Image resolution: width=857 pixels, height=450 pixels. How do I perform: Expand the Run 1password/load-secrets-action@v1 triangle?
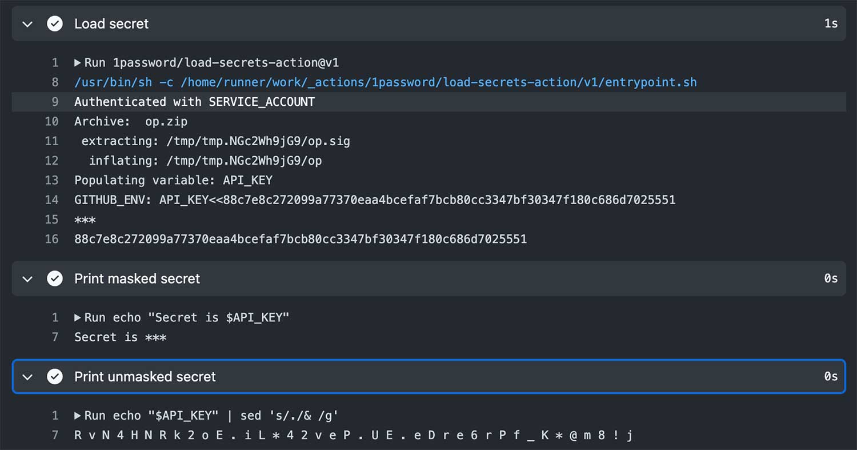pos(78,63)
